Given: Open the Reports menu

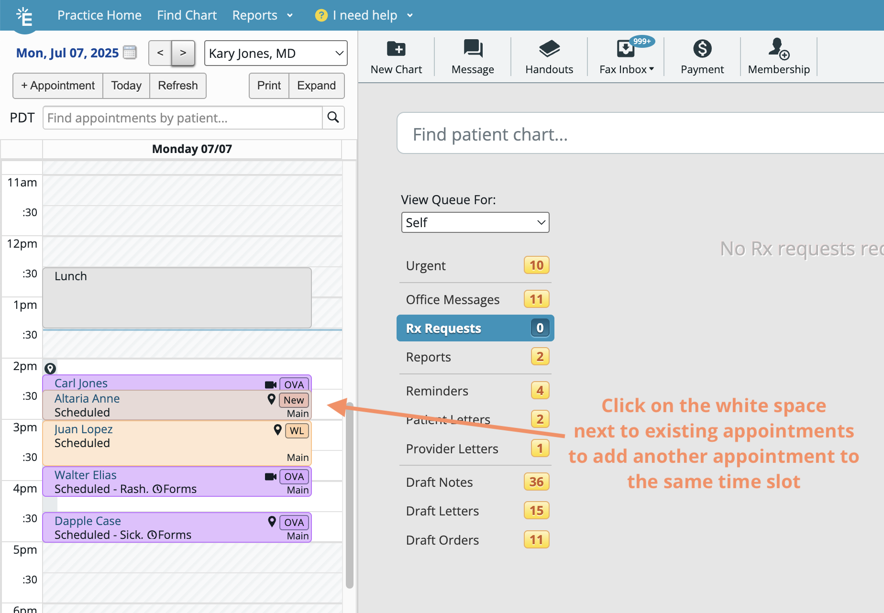Looking at the screenshot, I should [x=262, y=15].
